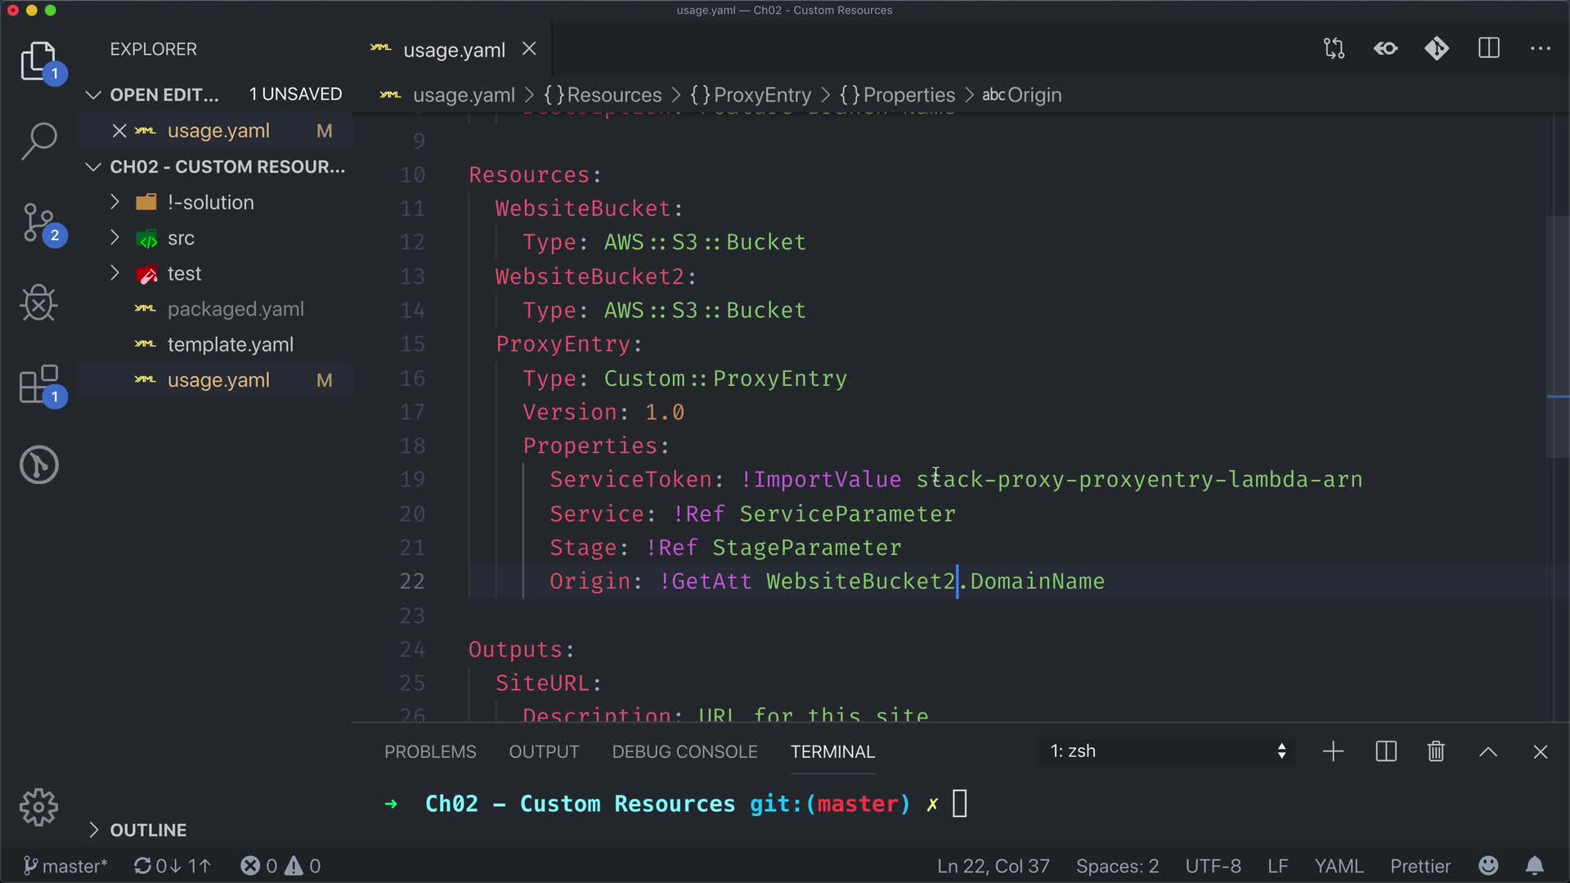Open the Search view in activity bar
This screenshot has height=883, width=1570.
pos(38,141)
